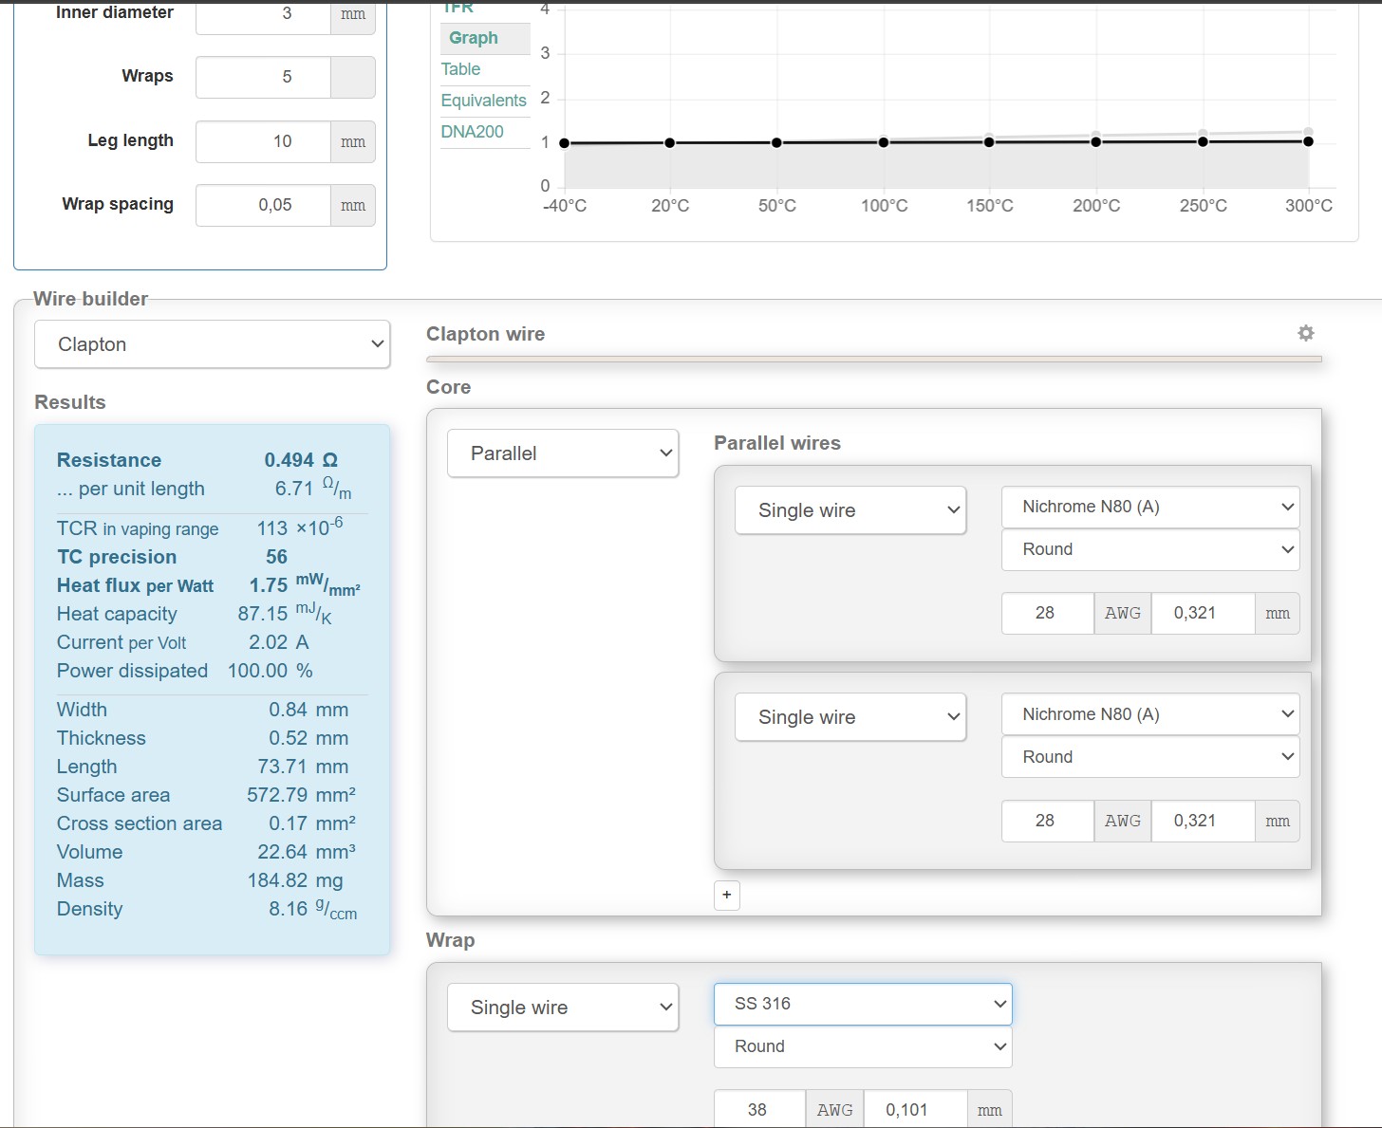Open first Nichrome N80 (A) material dropdown
This screenshot has height=1128, width=1382.
[1149, 507]
